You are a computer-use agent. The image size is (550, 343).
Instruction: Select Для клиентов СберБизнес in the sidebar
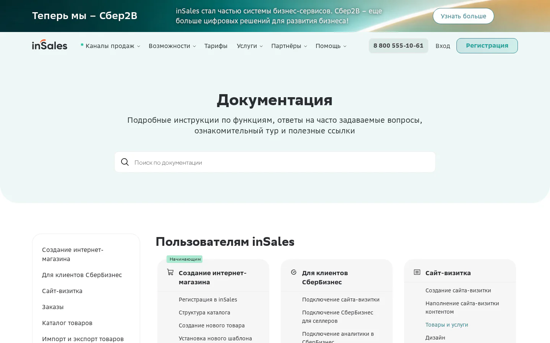(82, 275)
